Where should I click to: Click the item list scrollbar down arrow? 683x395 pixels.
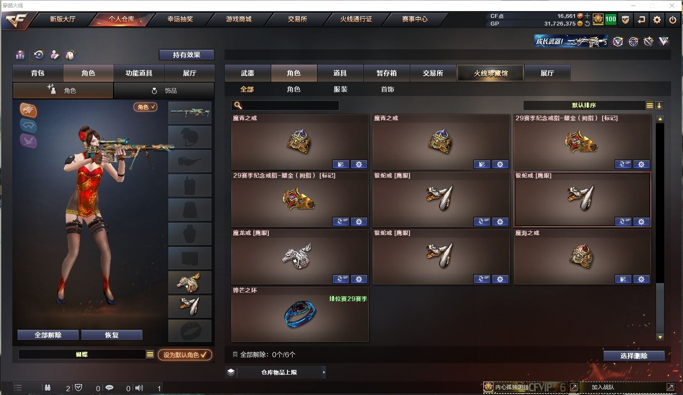(660, 337)
